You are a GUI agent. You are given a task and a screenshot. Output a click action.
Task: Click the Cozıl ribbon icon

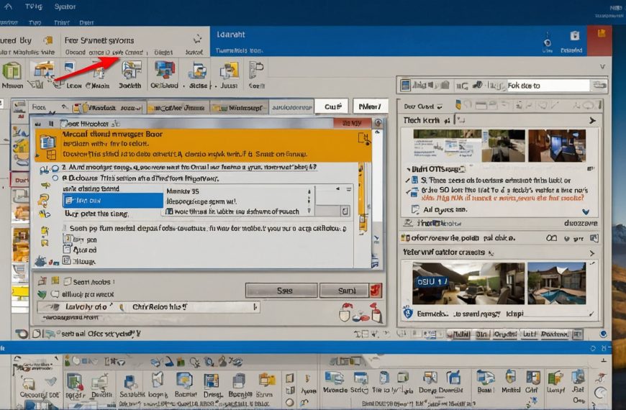(x=255, y=70)
